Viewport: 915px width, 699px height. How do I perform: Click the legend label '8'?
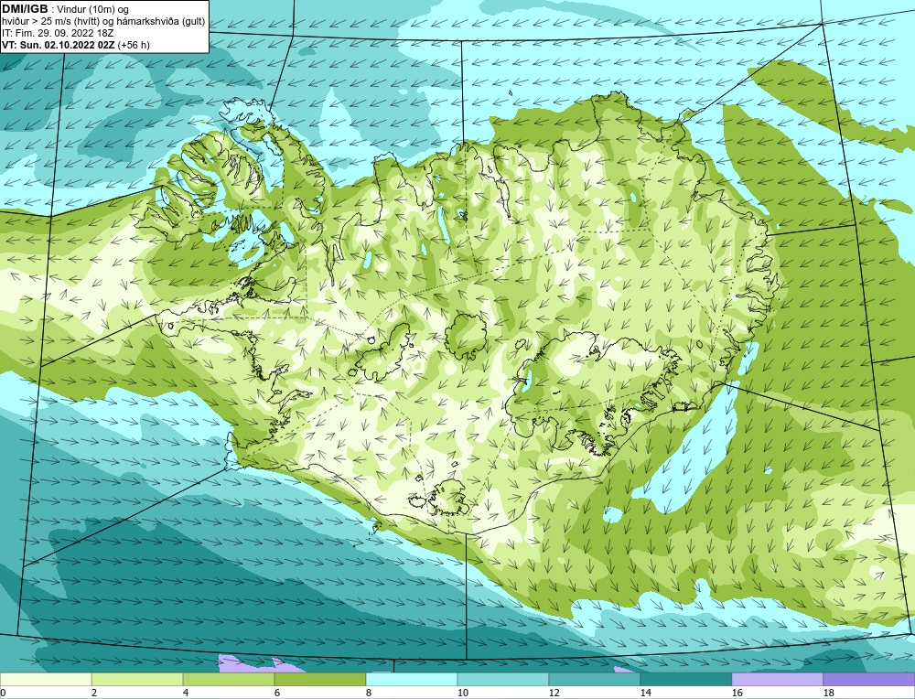coord(370,693)
